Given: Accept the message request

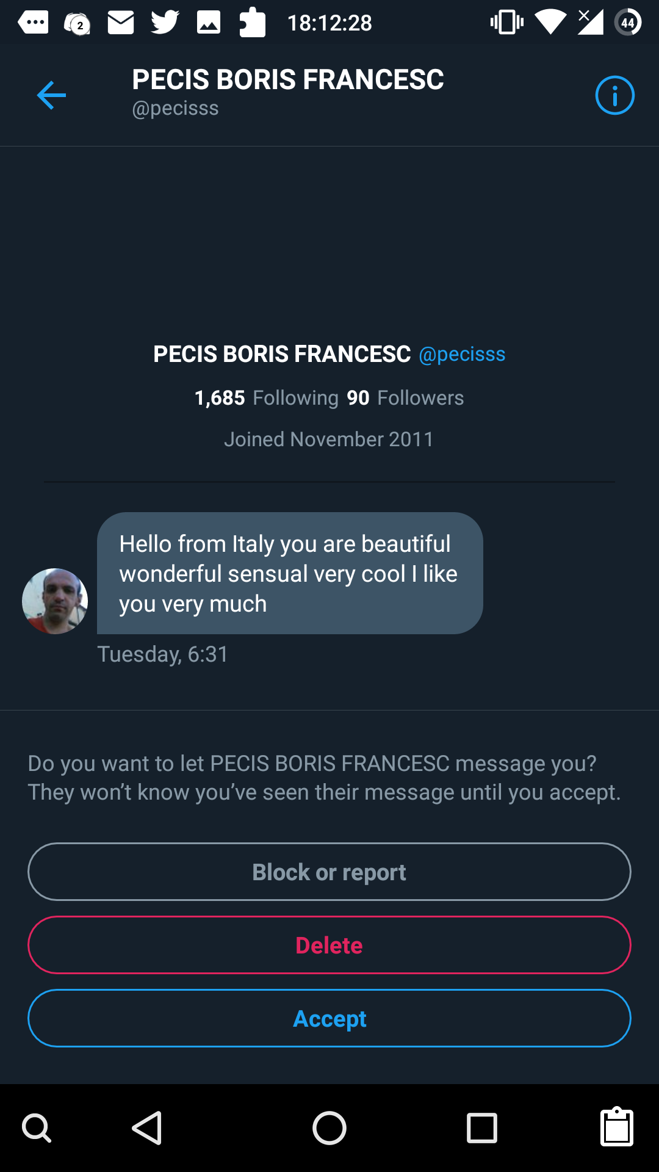Looking at the screenshot, I should [x=329, y=1018].
